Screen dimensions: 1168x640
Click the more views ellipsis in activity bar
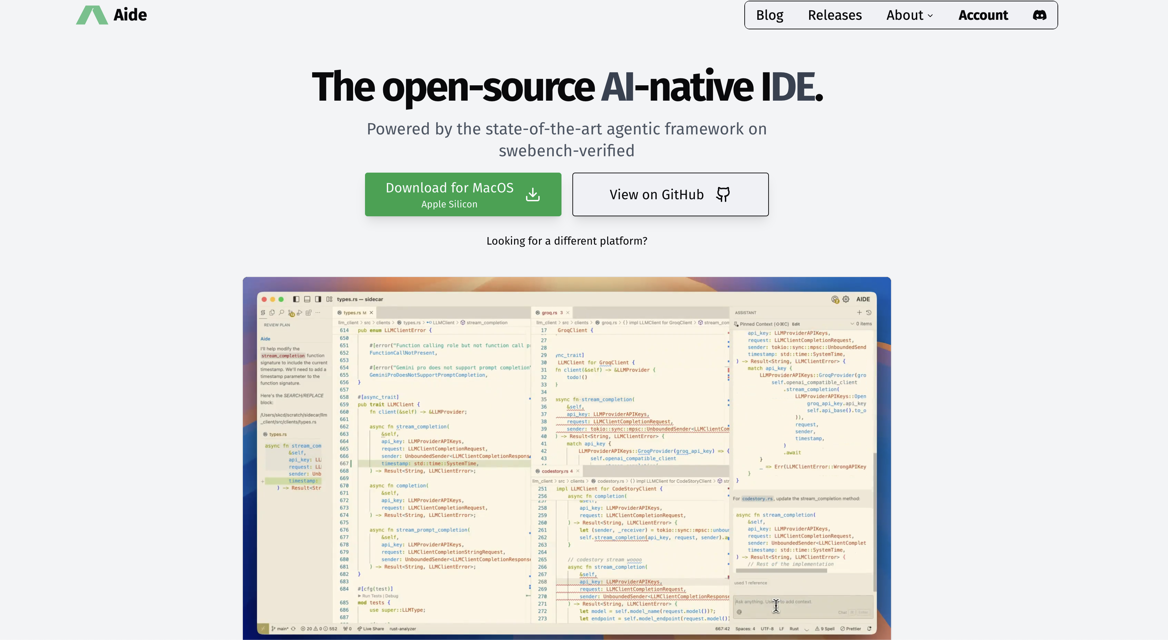coord(318,312)
